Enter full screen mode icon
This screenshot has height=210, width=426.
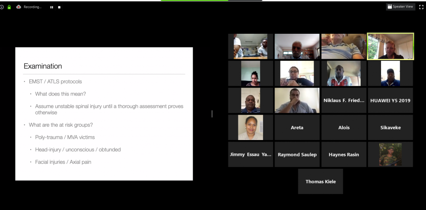[x=421, y=7]
